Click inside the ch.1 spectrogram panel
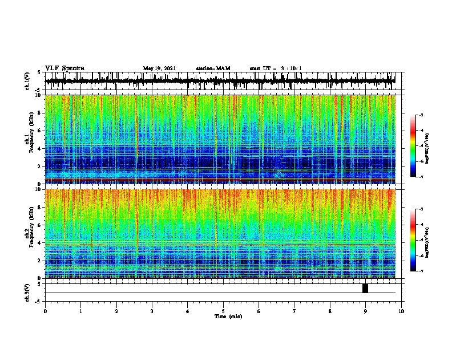Viewport: 452px width, 349px height. [x=220, y=139]
